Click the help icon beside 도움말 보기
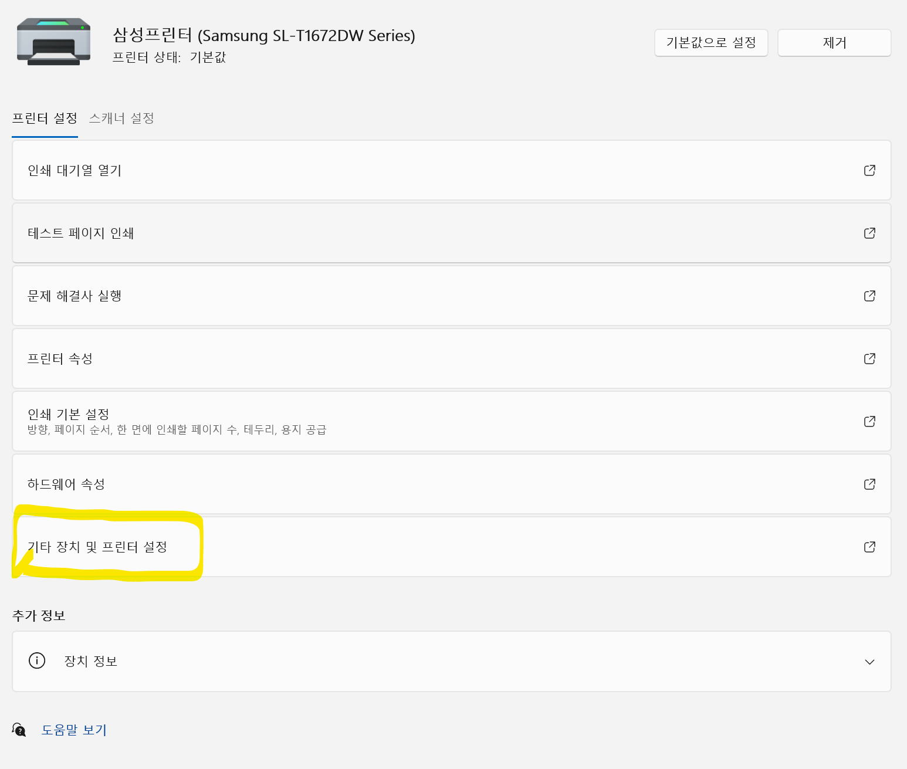This screenshot has height=769, width=907. 19,730
